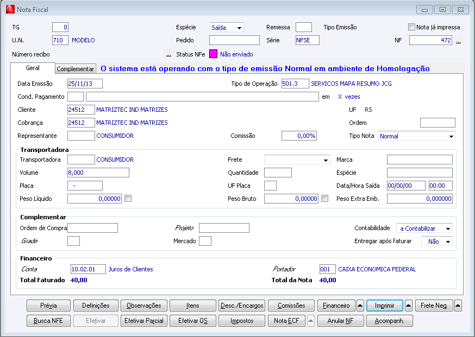Open the Contabilidade dropdown
Screen dimensions: 475x337
424,228
